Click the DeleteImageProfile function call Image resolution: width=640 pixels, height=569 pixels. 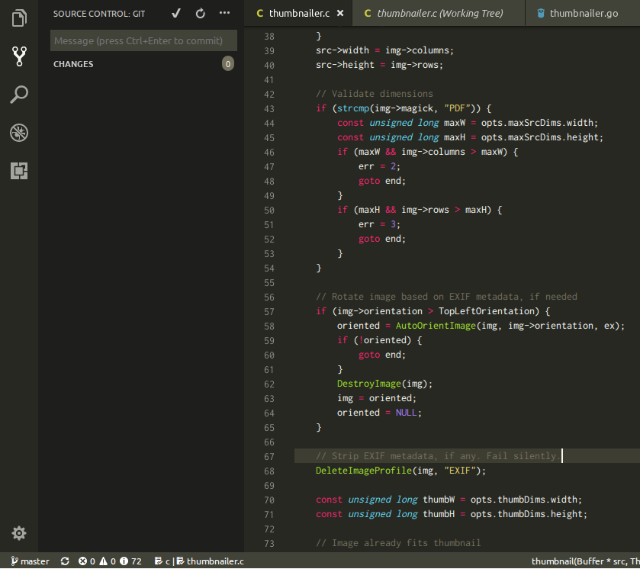[x=364, y=471]
